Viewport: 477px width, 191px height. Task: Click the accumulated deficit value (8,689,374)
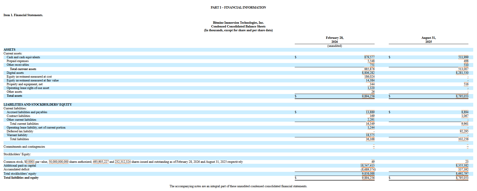pos(368,170)
